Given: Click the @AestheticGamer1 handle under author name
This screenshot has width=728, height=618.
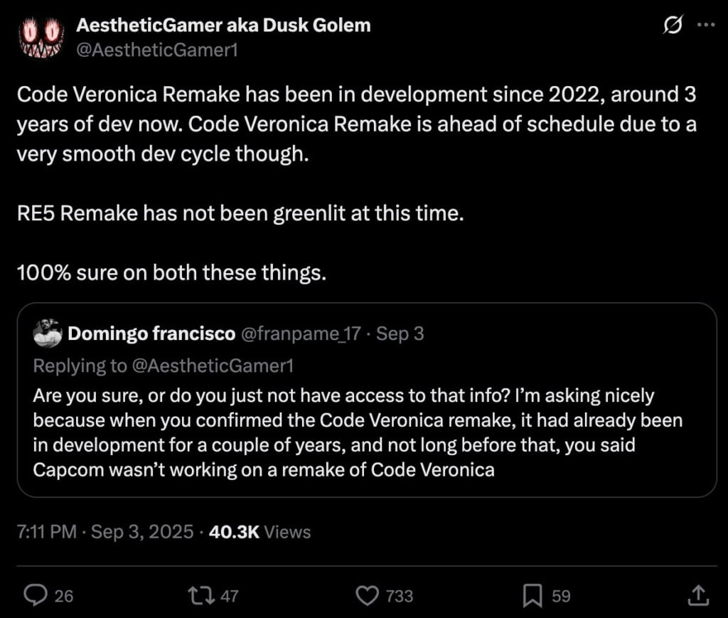Looking at the screenshot, I should (x=157, y=50).
